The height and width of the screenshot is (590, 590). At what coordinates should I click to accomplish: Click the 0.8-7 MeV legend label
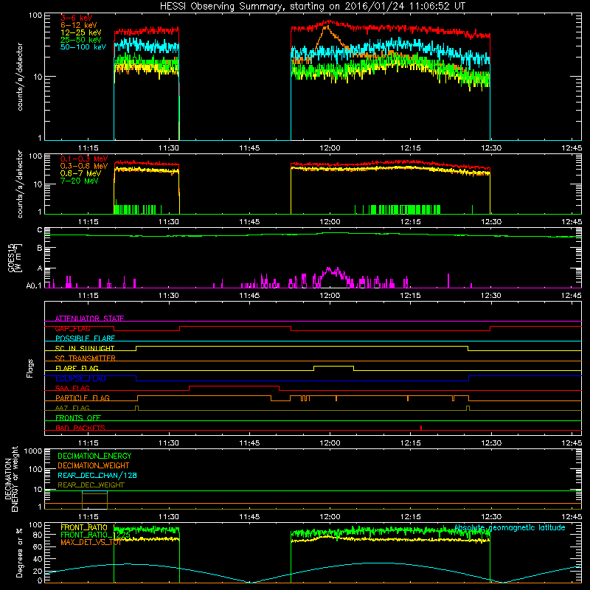81,173
